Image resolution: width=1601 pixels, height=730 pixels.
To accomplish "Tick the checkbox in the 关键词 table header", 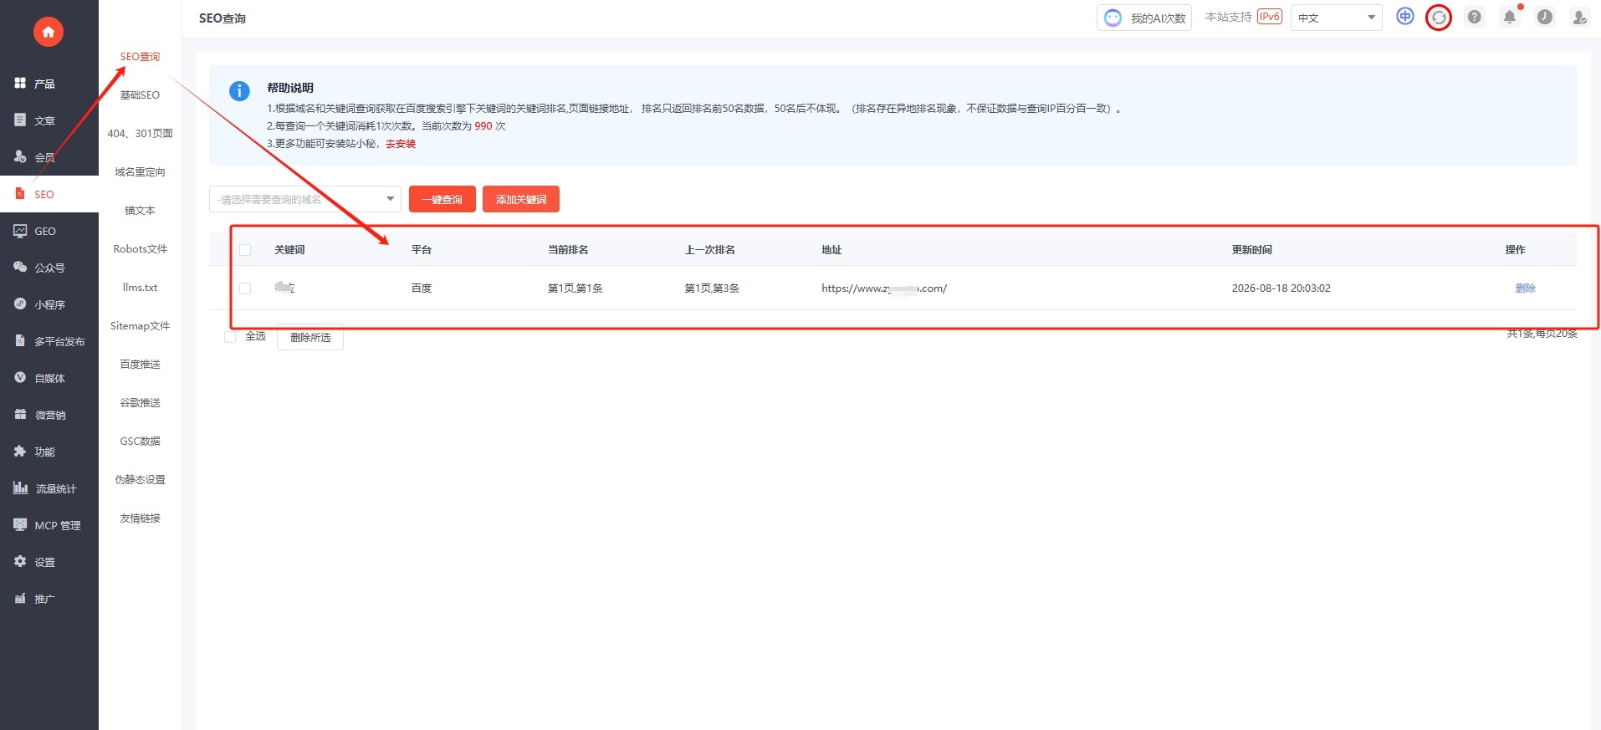I will tap(245, 250).
